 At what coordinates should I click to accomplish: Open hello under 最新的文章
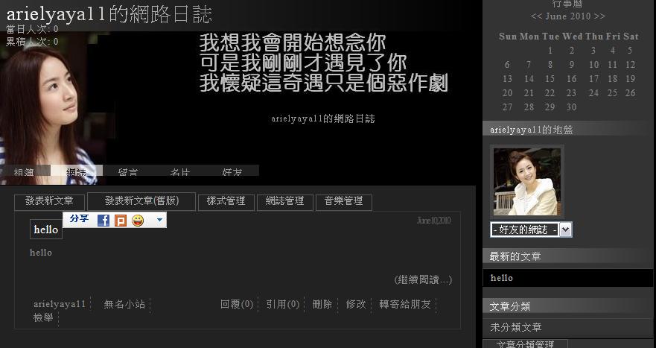[502, 278]
